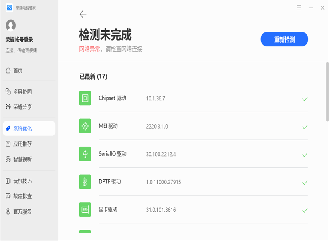Image resolution: width=329 pixels, height=241 pixels.
Task: Click the SerialIO driver USB icon
Action: point(85,154)
